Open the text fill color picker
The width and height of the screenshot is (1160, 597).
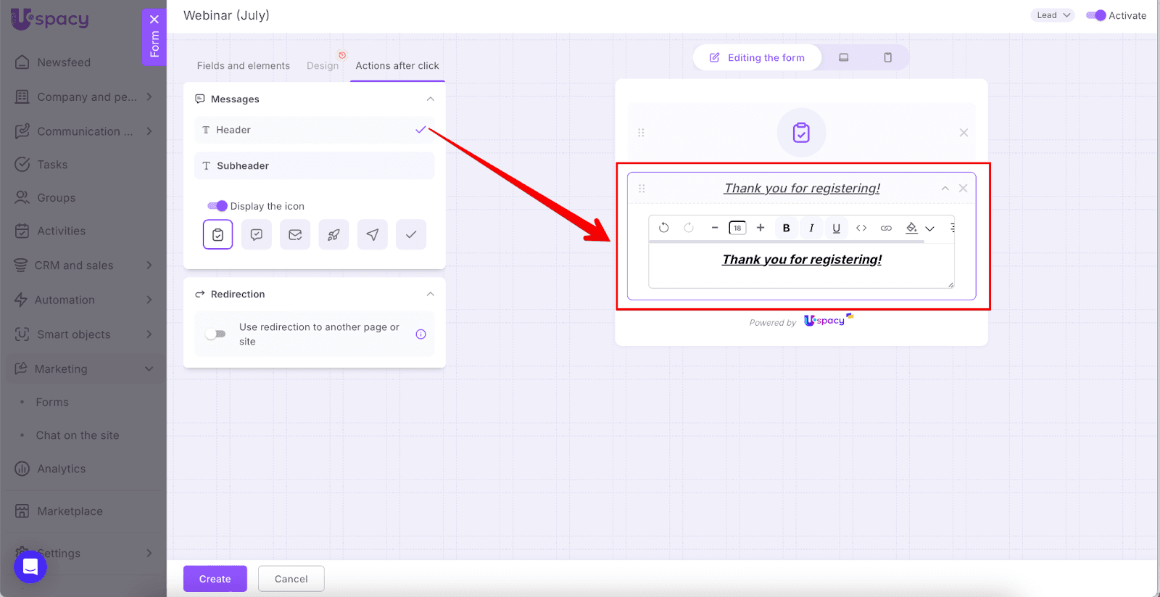[x=911, y=228]
